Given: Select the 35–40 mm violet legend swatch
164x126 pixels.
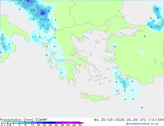Looking at the screenshot, I should 64,123.
